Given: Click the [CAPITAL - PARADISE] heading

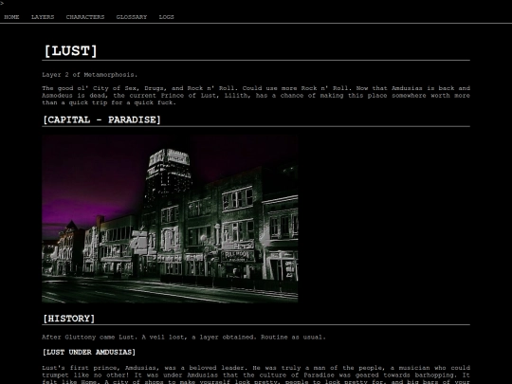Looking at the screenshot, I should (101, 119).
